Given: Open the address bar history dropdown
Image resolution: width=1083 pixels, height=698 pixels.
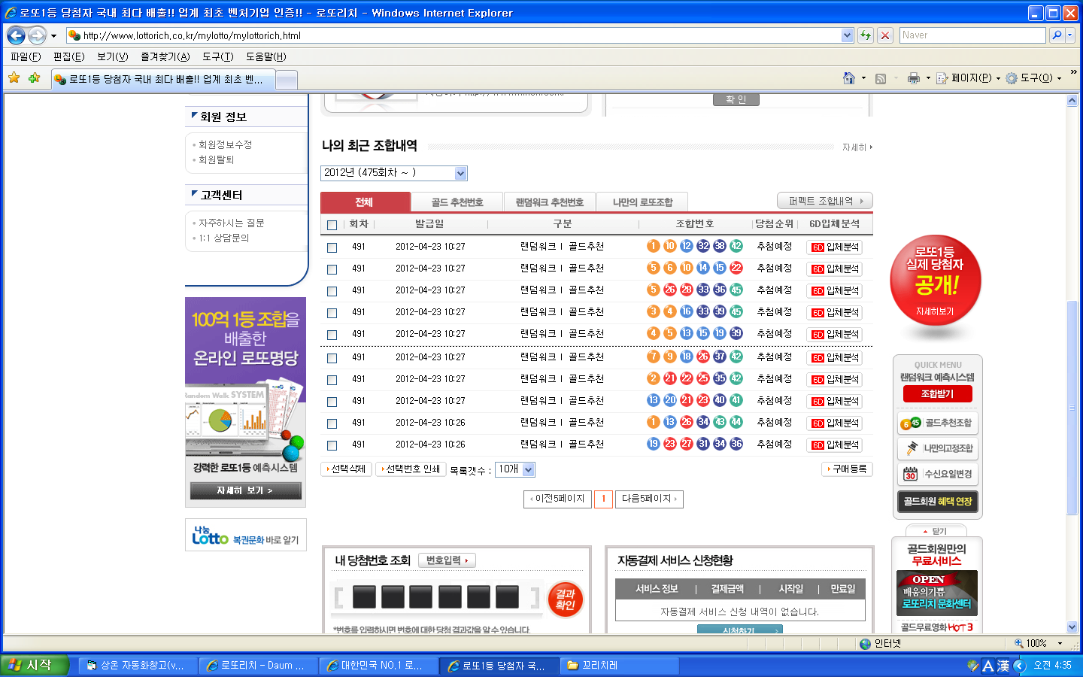Looking at the screenshot, I should (847, 35).
